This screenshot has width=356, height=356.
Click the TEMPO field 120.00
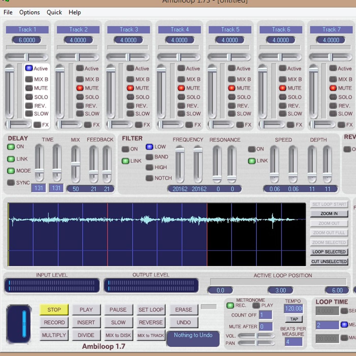pyautogui.click(x=293, y=309)
